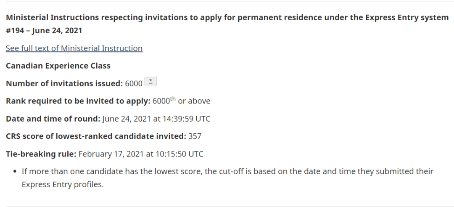The height and width of the screenshot is (207, 454).
Task: Click the 'Express Entry profiles.' text line
Action: [63, 185]
